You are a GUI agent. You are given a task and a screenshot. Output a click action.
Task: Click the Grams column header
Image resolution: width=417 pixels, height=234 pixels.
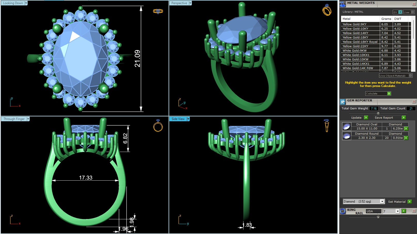[x=386, y=19]
